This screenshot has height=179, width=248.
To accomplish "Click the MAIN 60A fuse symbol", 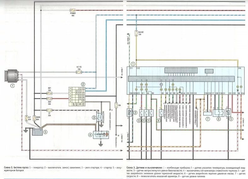I will (x=35, y=118).
